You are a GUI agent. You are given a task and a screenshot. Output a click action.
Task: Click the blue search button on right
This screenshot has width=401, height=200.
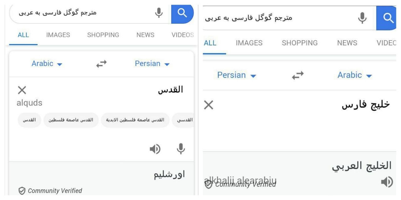[x=388, y=18]
